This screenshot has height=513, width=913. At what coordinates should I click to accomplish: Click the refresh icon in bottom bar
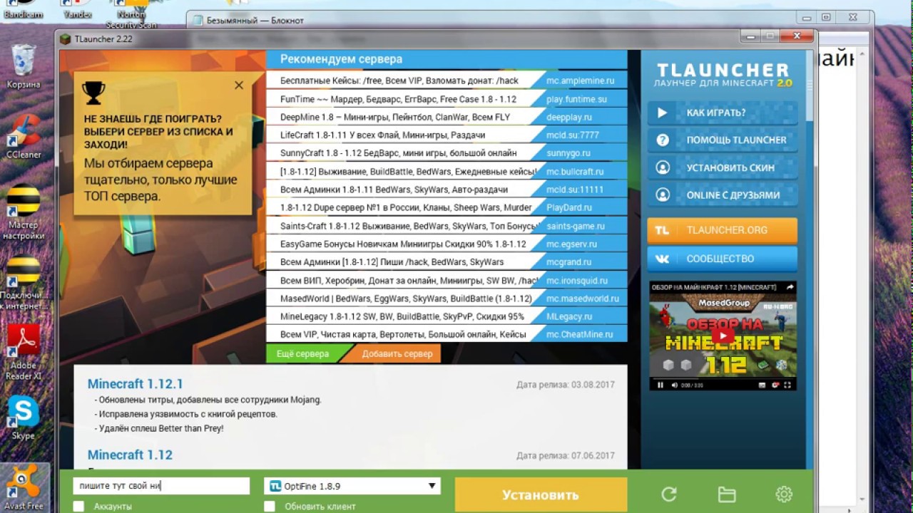[x=668, y=494]
